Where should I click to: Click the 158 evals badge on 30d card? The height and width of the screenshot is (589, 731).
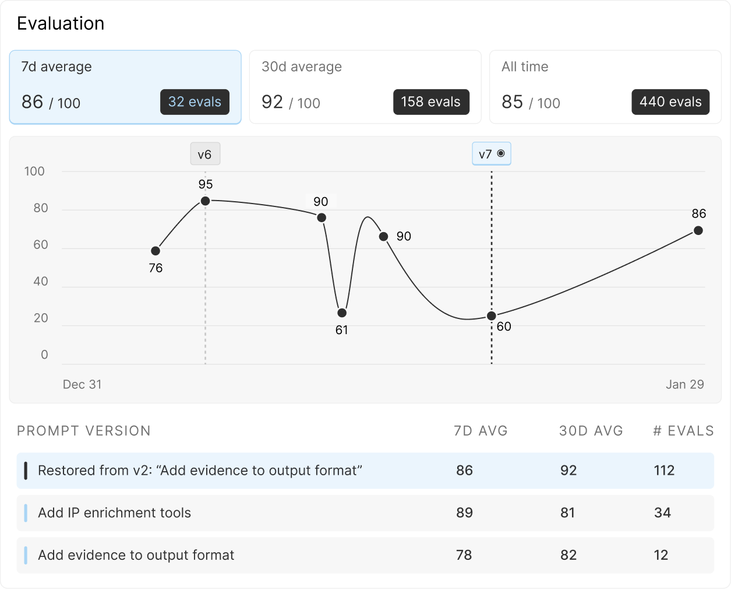click(x=431, y=101)
